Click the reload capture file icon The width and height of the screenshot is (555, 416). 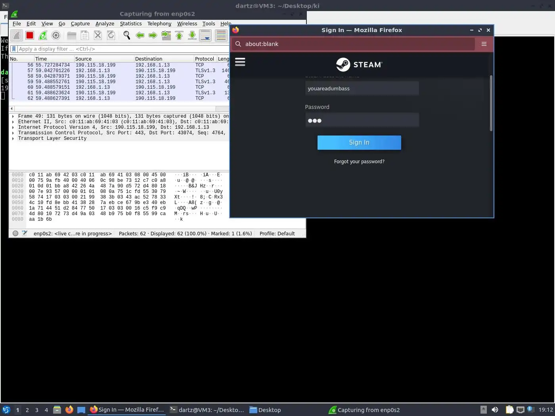coord(111,36)
